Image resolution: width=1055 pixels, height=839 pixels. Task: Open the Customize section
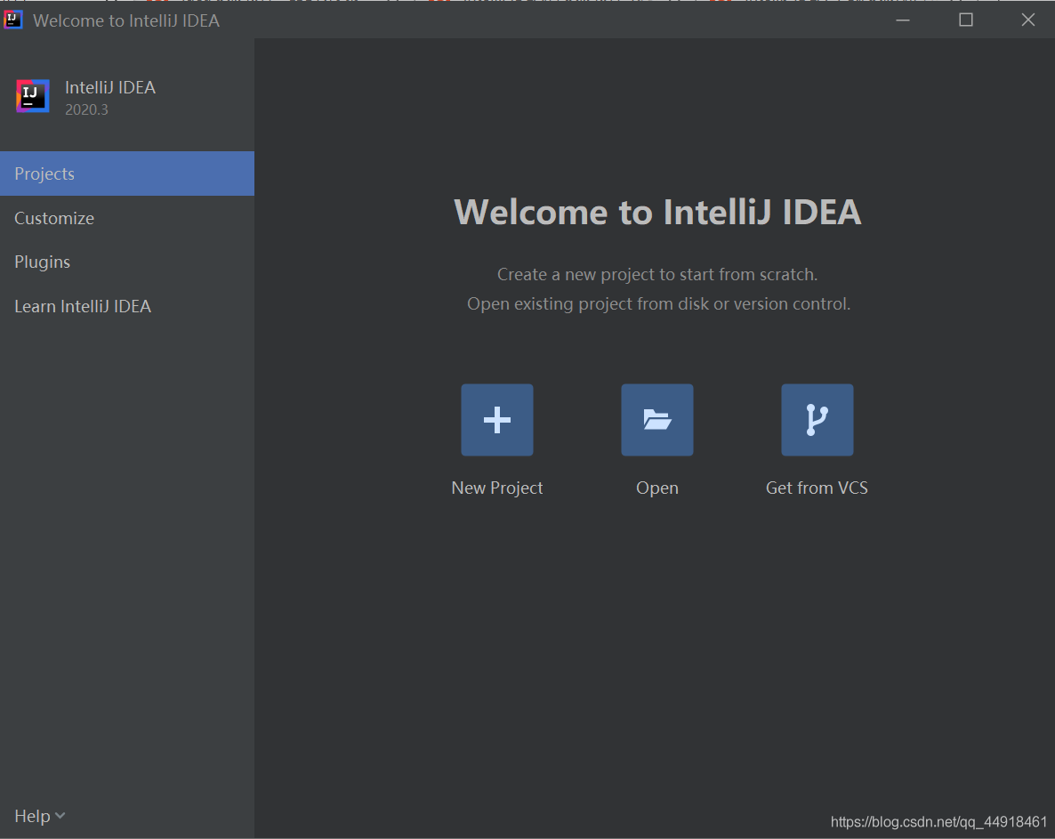tap(127, 218)
